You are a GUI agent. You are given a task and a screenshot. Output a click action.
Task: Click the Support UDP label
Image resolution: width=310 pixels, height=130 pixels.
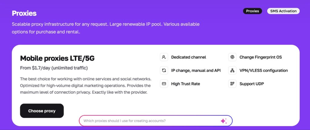[252, 84]
